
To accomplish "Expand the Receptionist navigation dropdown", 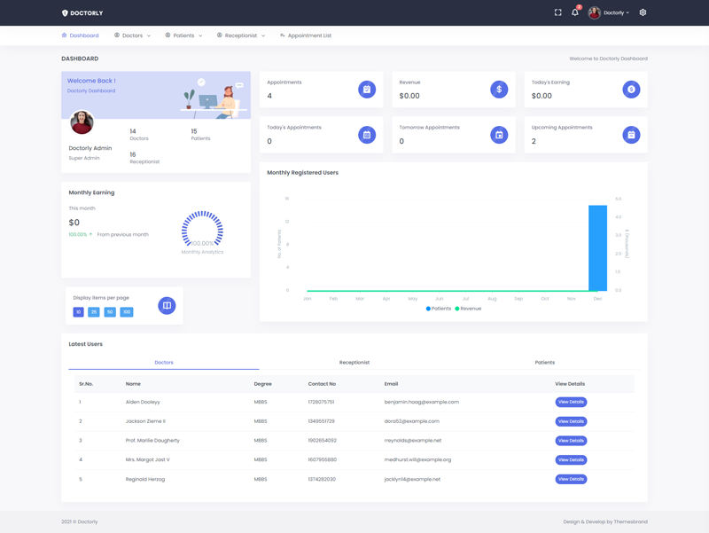I will (241, 35).
